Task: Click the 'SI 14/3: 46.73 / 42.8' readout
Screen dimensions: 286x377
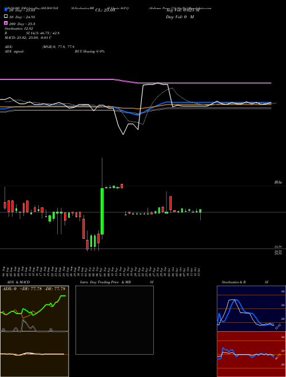Action: pos(42,33)
